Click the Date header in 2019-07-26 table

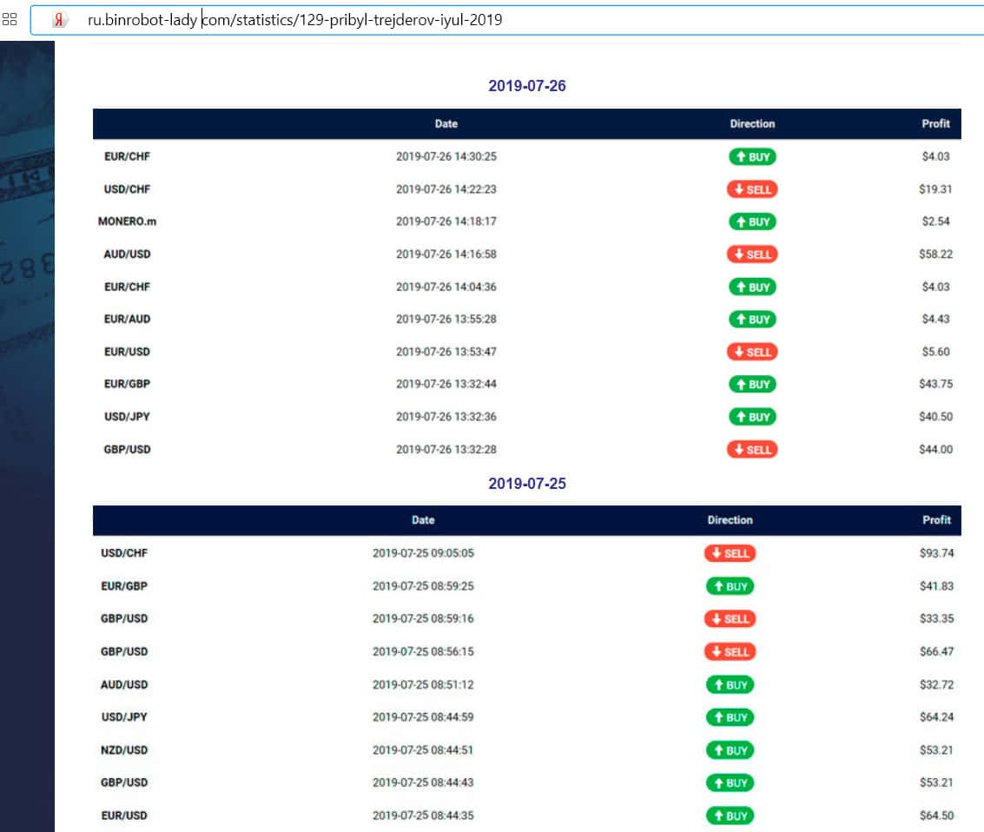(x=446, y=124)
